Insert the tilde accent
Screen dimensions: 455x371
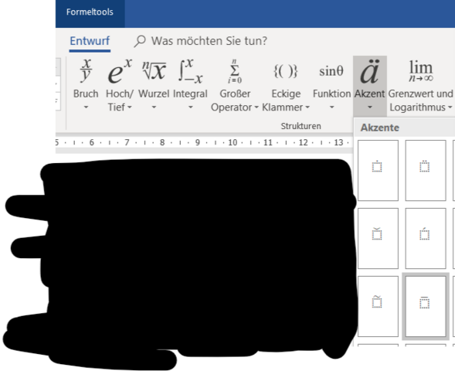coord(378,306)
